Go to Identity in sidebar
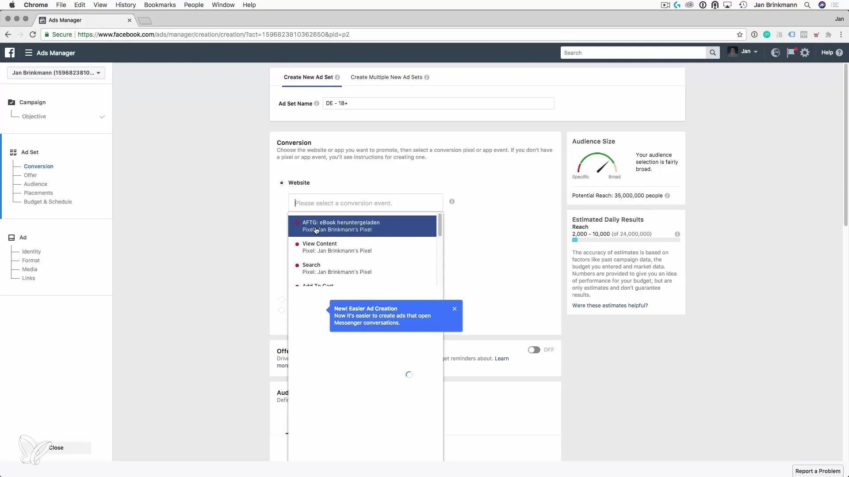Image resolution: width=849 pixels, height=477 pixels. (31, 252)
